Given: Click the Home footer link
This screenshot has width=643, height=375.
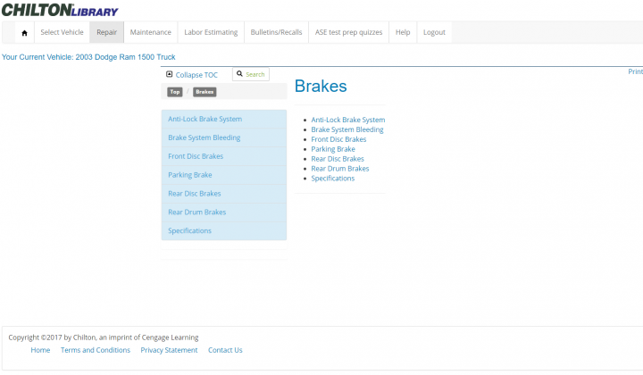Looking at the screenshot, I should click(40, 350).
